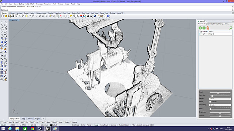
Task: Click the Zoom Extents icon
Action: tap(47, 16)
